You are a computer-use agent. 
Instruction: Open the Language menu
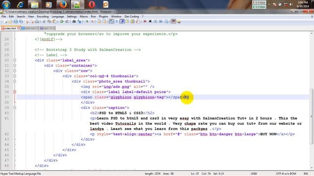click(x=58, y=16)
